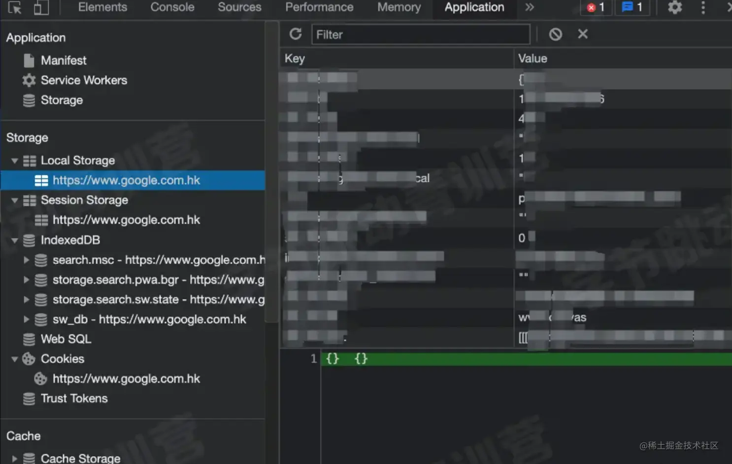Click the Trust Tokens database icon
Viewport: 732px width, 464px height.
[x=29, y=398]
